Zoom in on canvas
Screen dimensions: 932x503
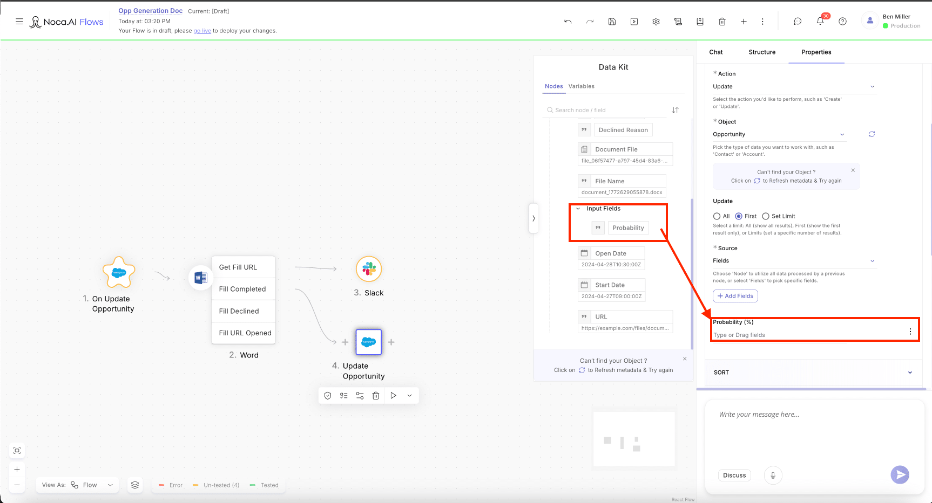17,470
